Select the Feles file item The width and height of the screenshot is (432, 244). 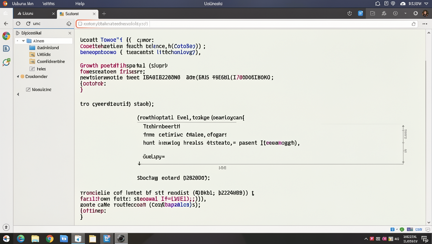38,69
